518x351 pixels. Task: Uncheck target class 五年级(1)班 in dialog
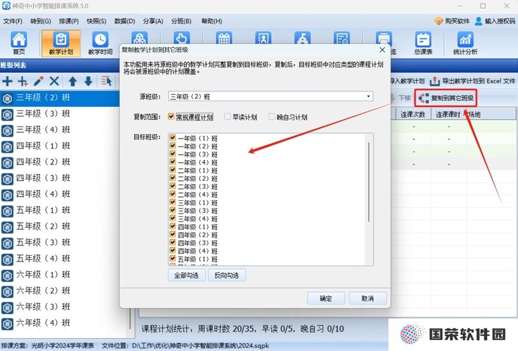coord(172,258)
